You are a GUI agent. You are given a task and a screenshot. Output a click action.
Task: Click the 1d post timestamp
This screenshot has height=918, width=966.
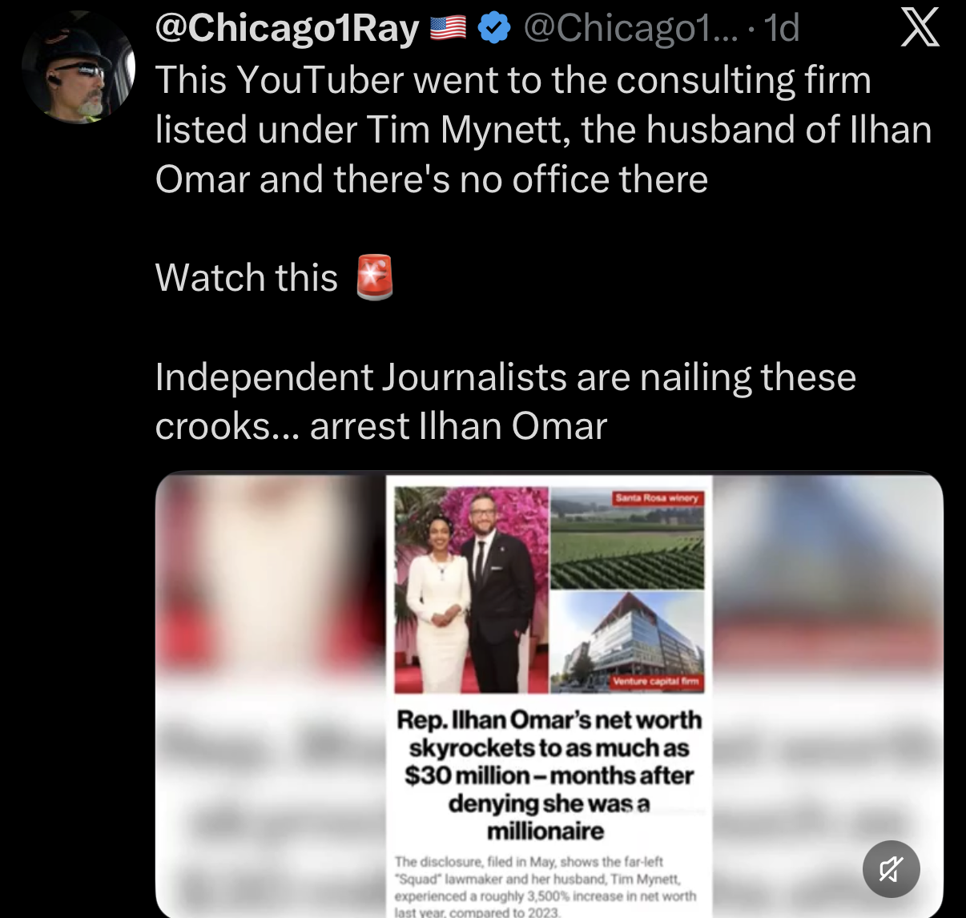[782, 29]
